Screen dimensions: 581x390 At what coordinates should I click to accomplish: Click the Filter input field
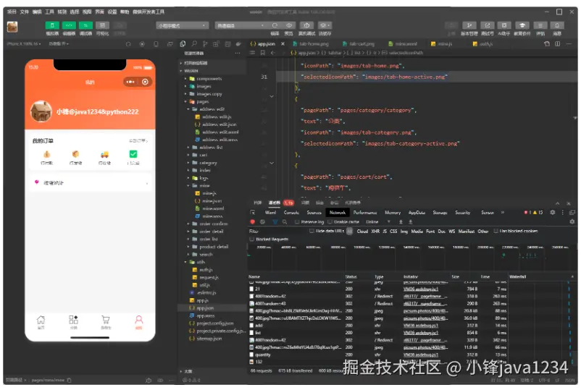[278, 231]
